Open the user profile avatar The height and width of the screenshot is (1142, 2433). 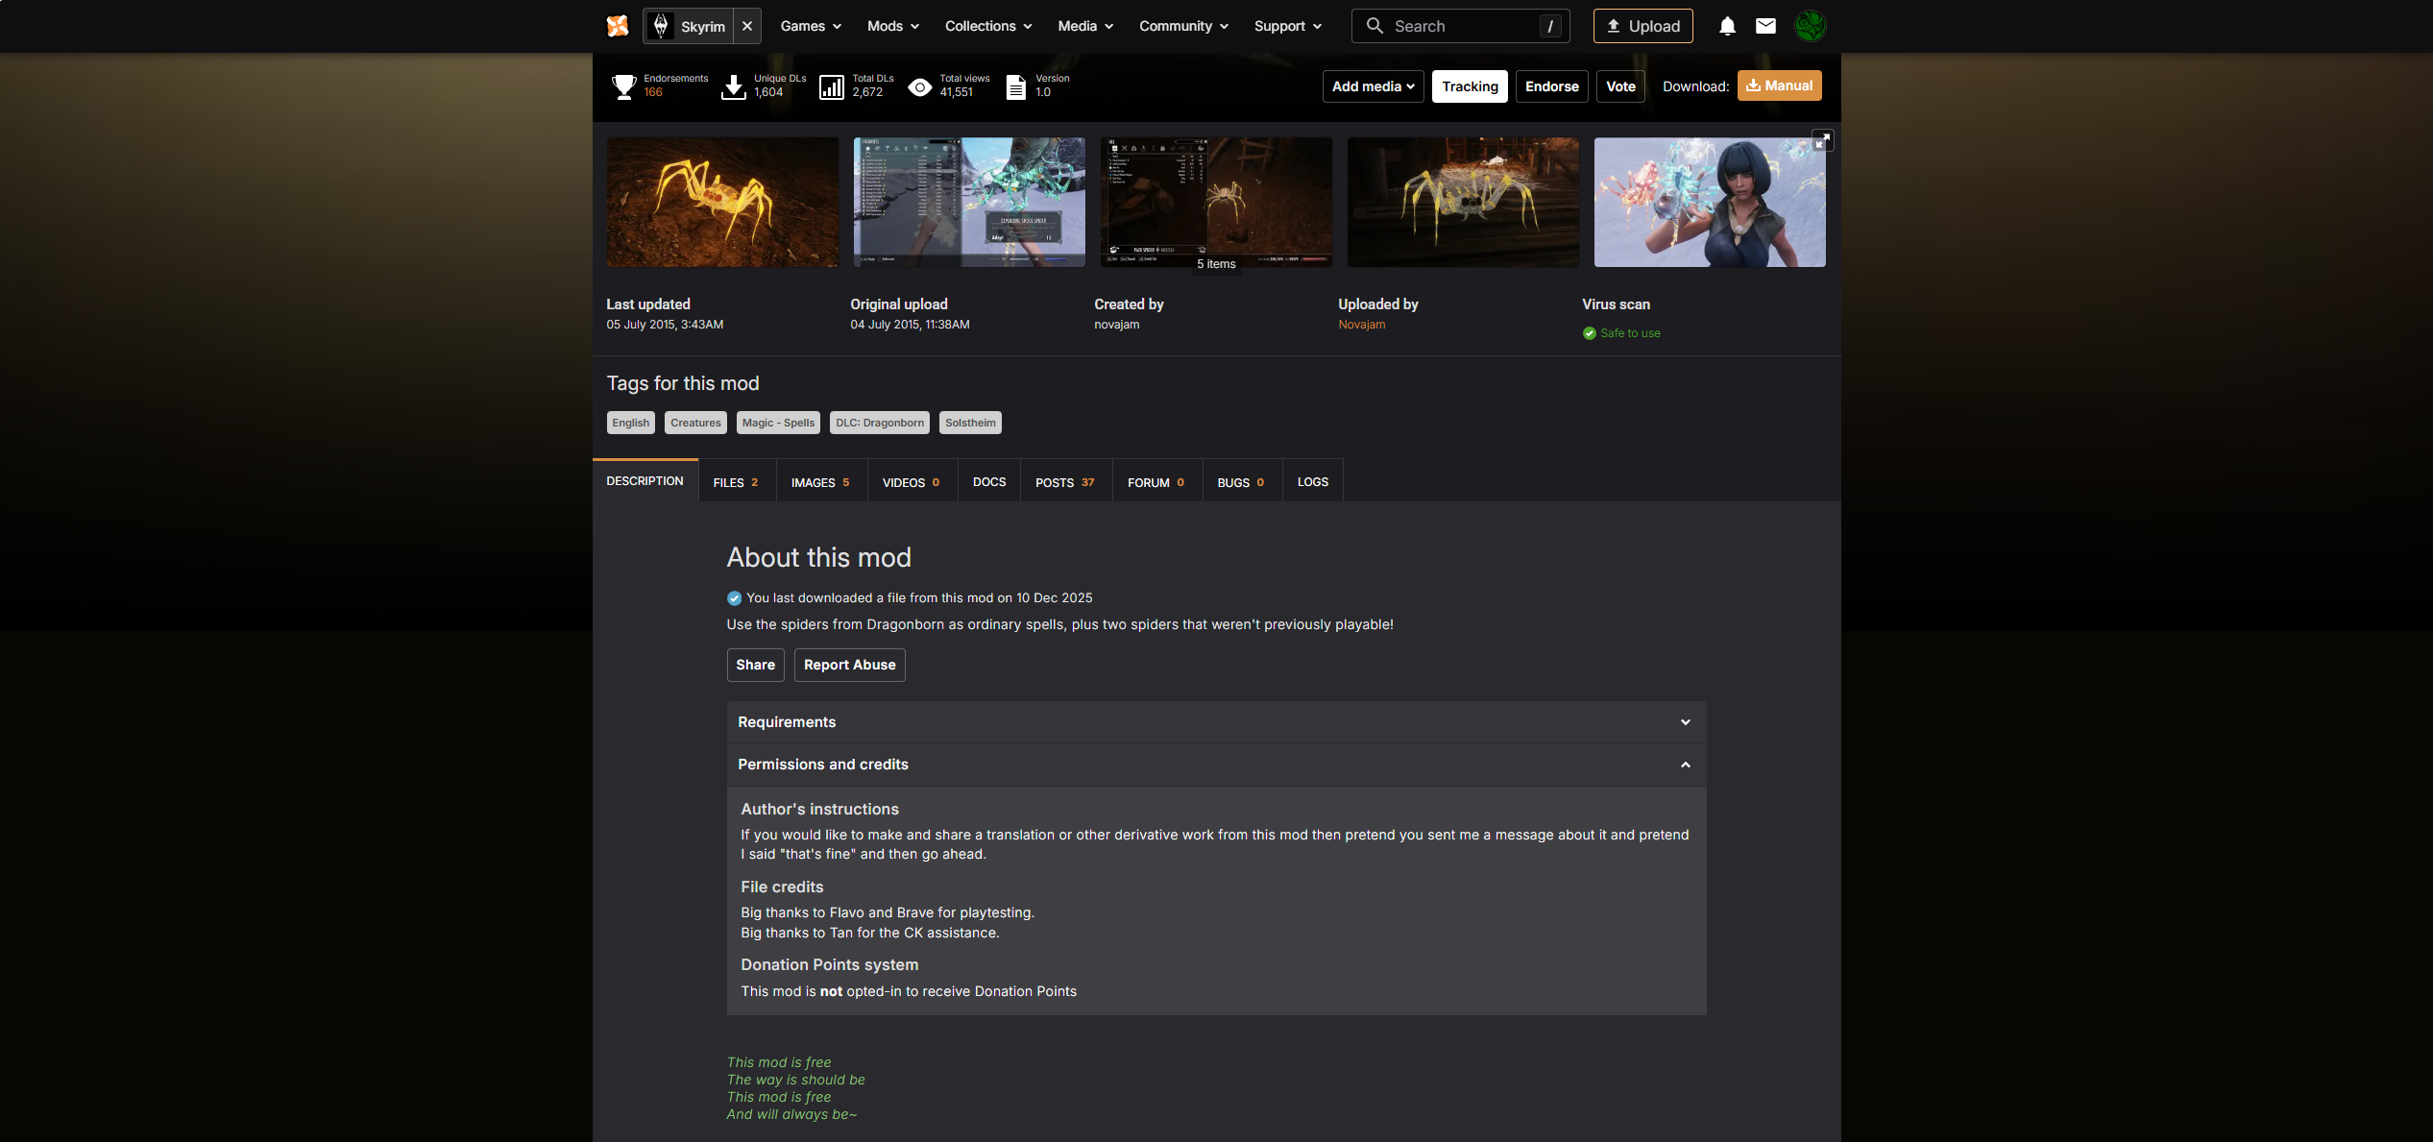[x=1810, y=26]
